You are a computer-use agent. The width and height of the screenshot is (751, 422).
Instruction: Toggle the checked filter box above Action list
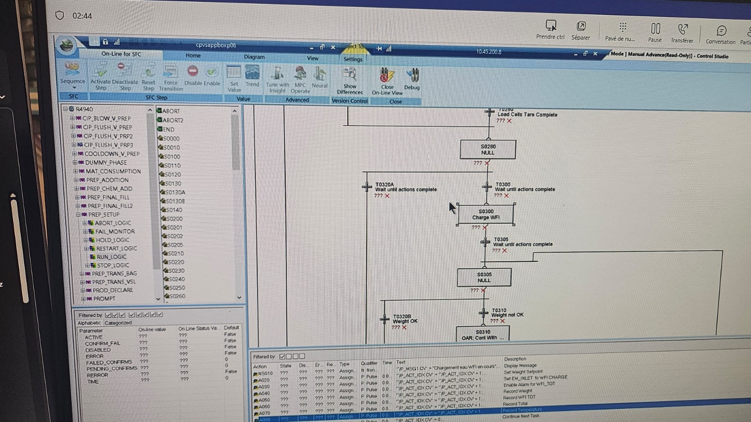pyautogui.click(x=283, y=356)
